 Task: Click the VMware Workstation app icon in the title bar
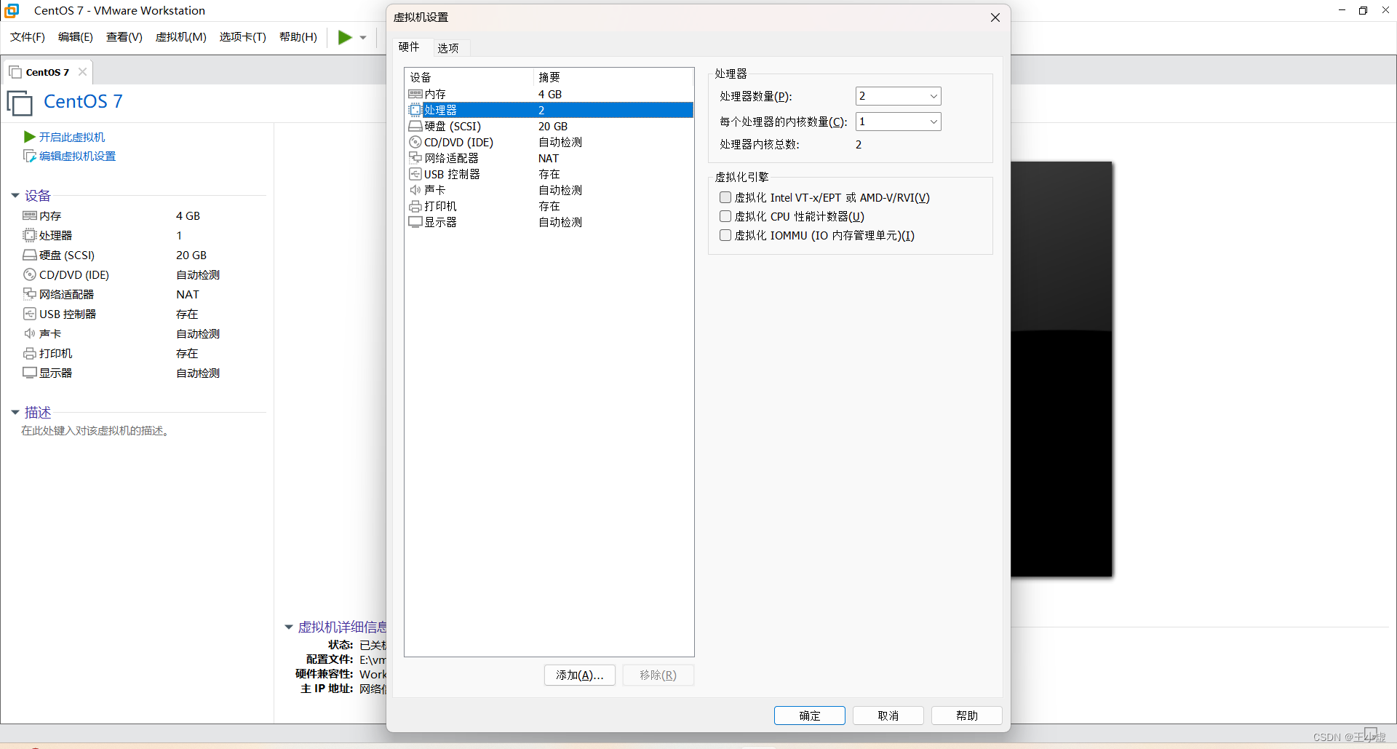pos(12,10)
